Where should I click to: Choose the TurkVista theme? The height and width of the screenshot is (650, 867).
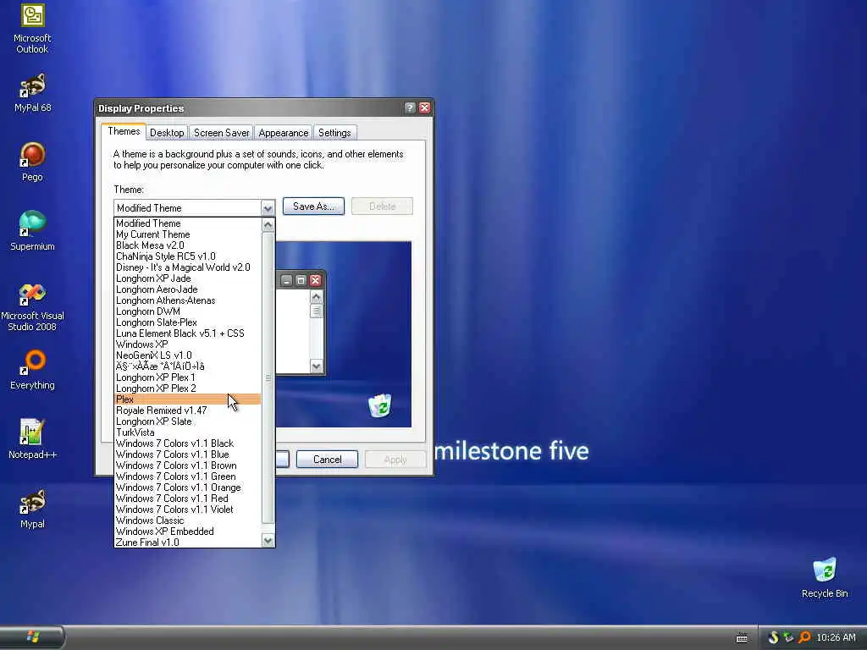pos(187,432)
